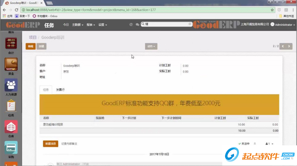Viewport: 297px width, 166px height.
Task: Switch to the 任务 tab
Action: pos(46,90)
